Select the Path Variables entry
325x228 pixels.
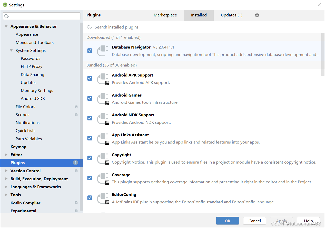point(29,139)
